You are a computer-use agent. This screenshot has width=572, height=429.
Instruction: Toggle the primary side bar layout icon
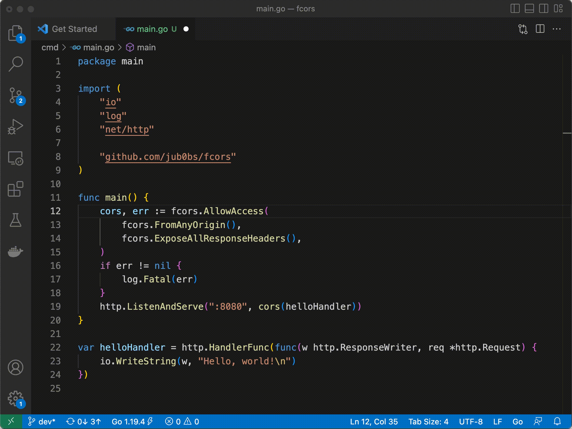515,9
